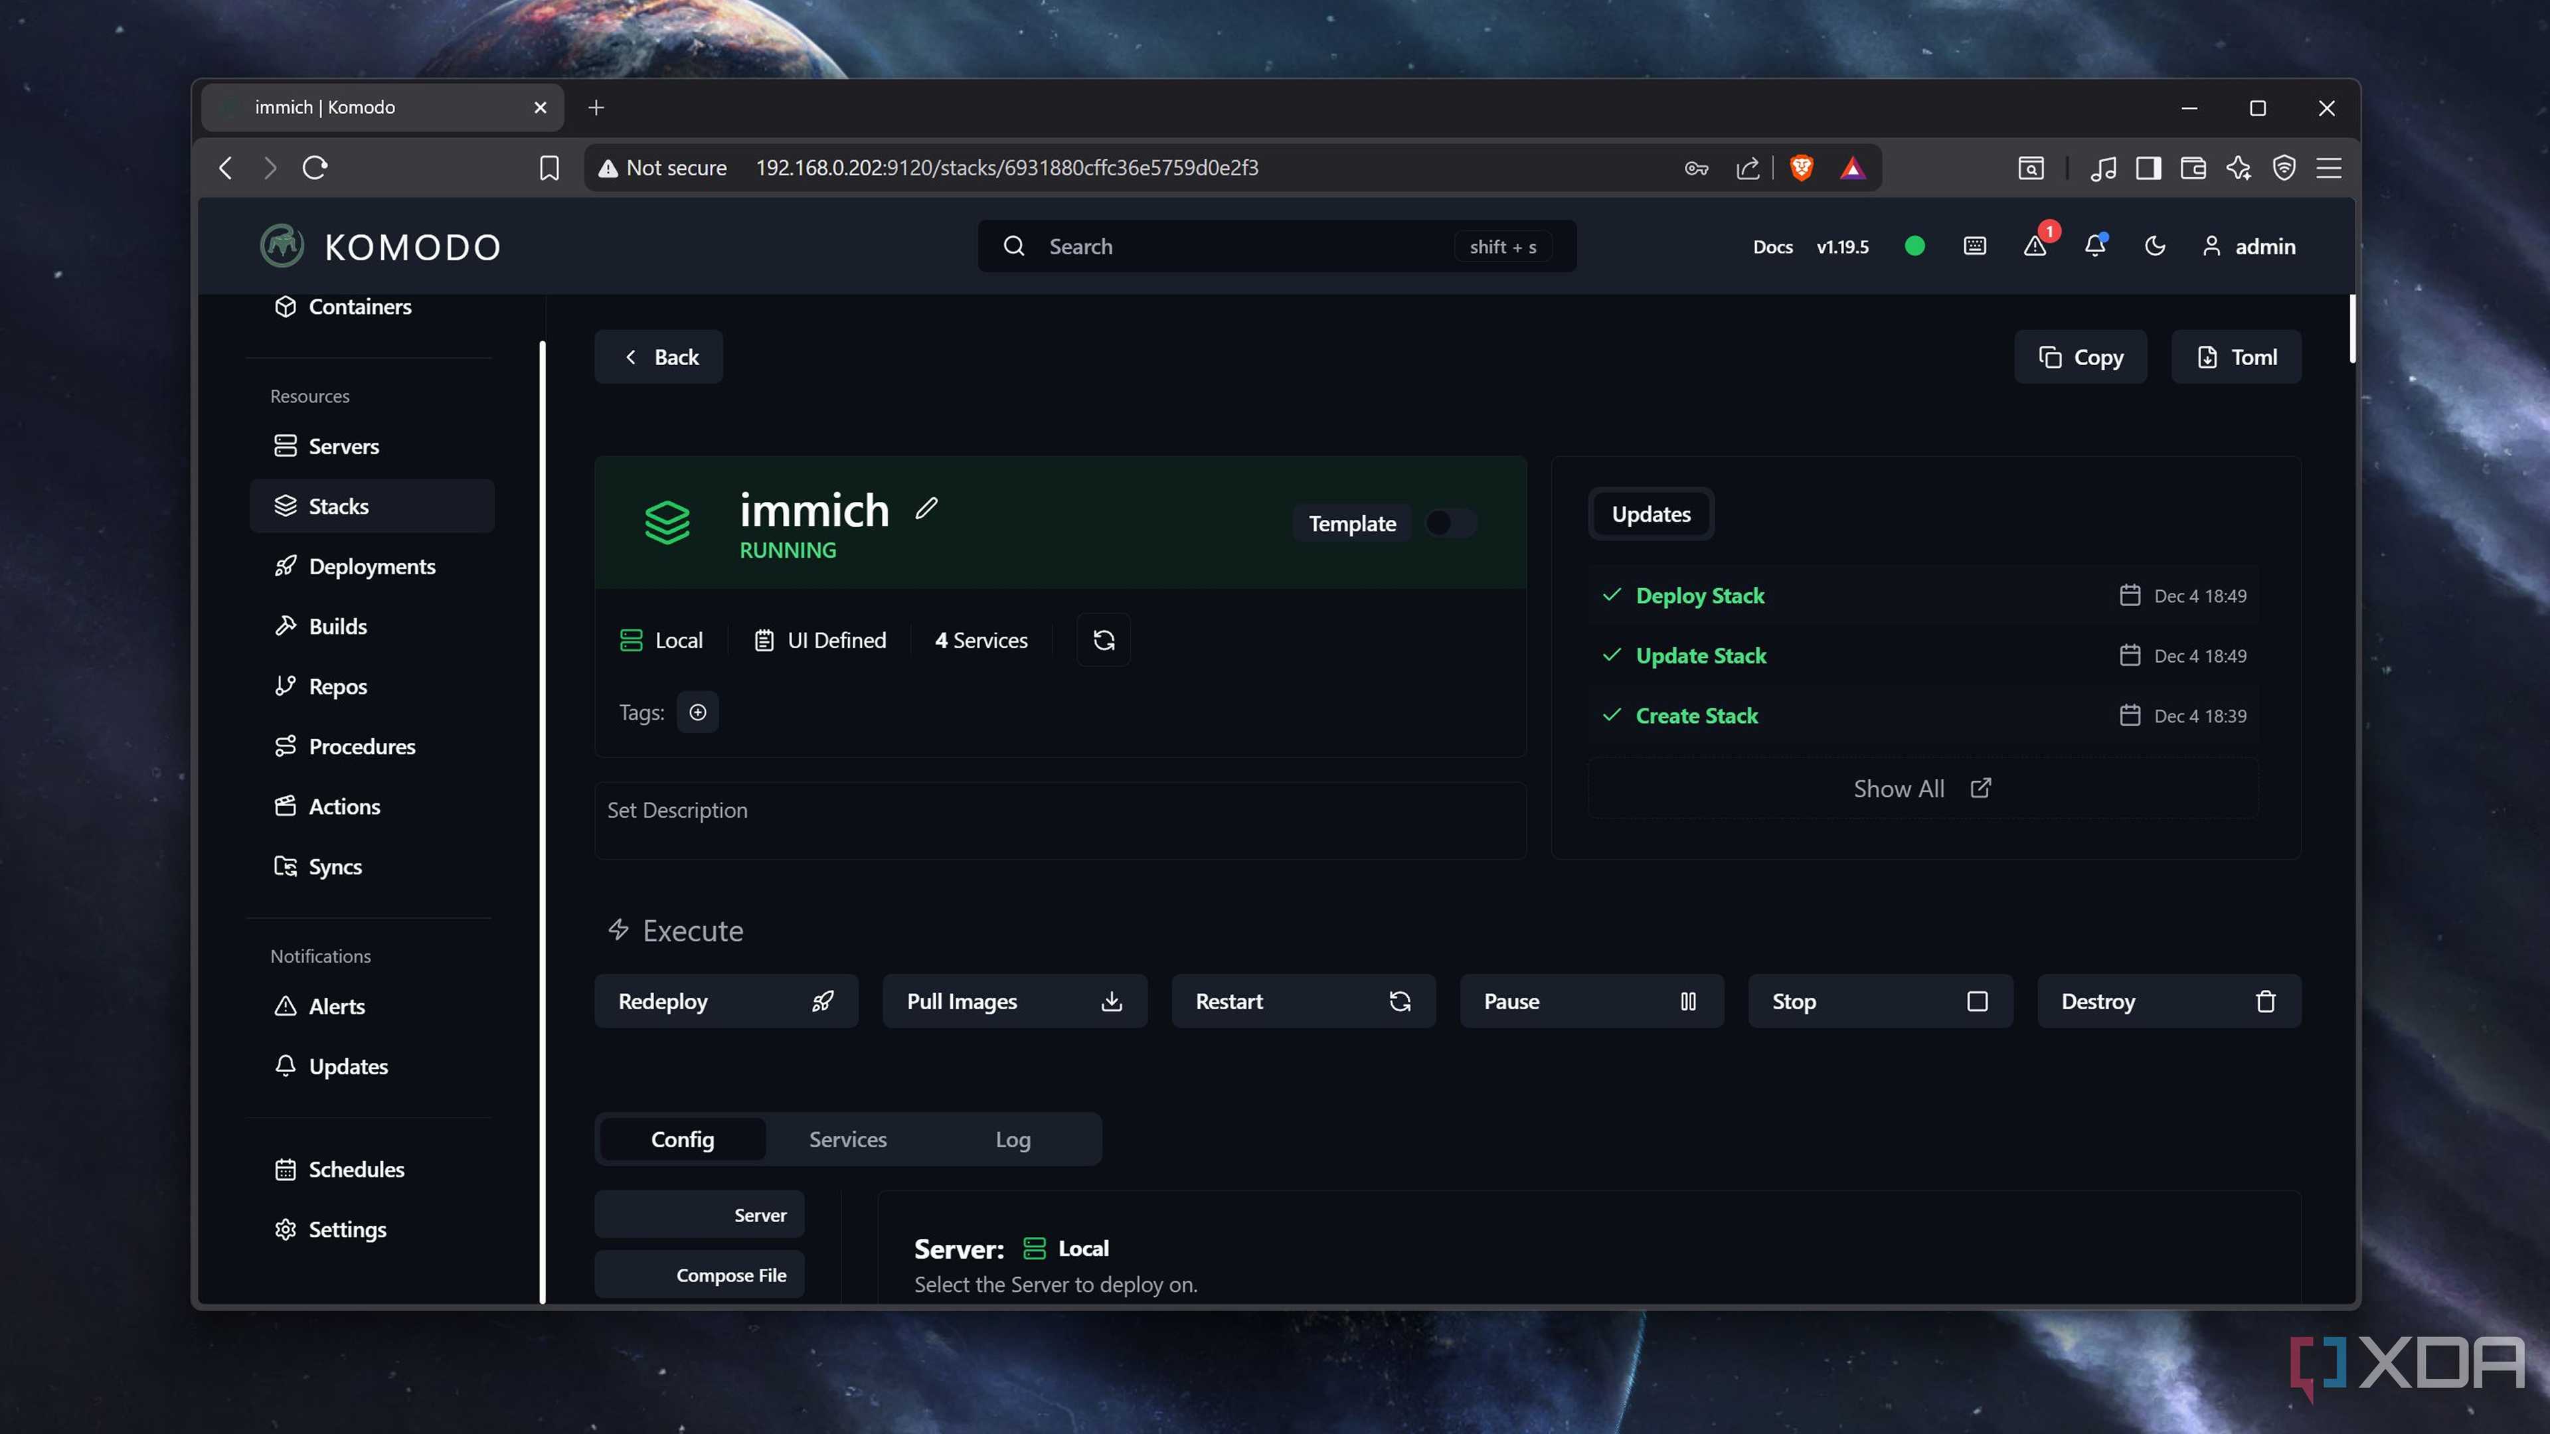Screen dimensions: 2550x1434
Task: Click the refresh stack icon next to 4 Services
Action: 1104,640
